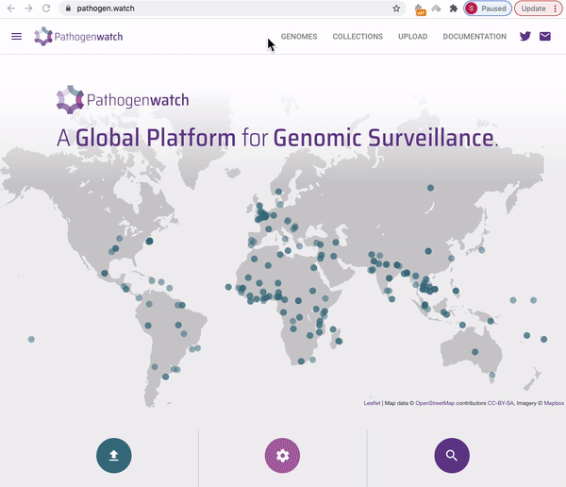Open the browser Extensions puzzle icon
The image size is (566, 487).
pyautogui.click(x=453, y=8)
